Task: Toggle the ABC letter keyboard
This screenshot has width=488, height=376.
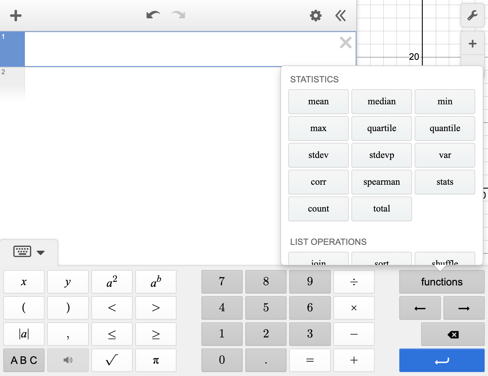Action: [x=24, y=360]
